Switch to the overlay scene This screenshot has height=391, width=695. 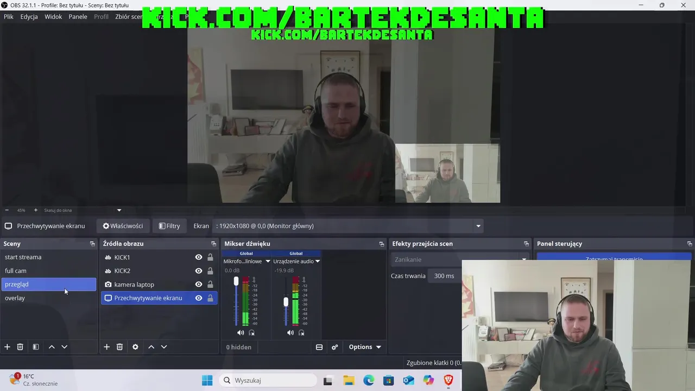coord(48,298)
